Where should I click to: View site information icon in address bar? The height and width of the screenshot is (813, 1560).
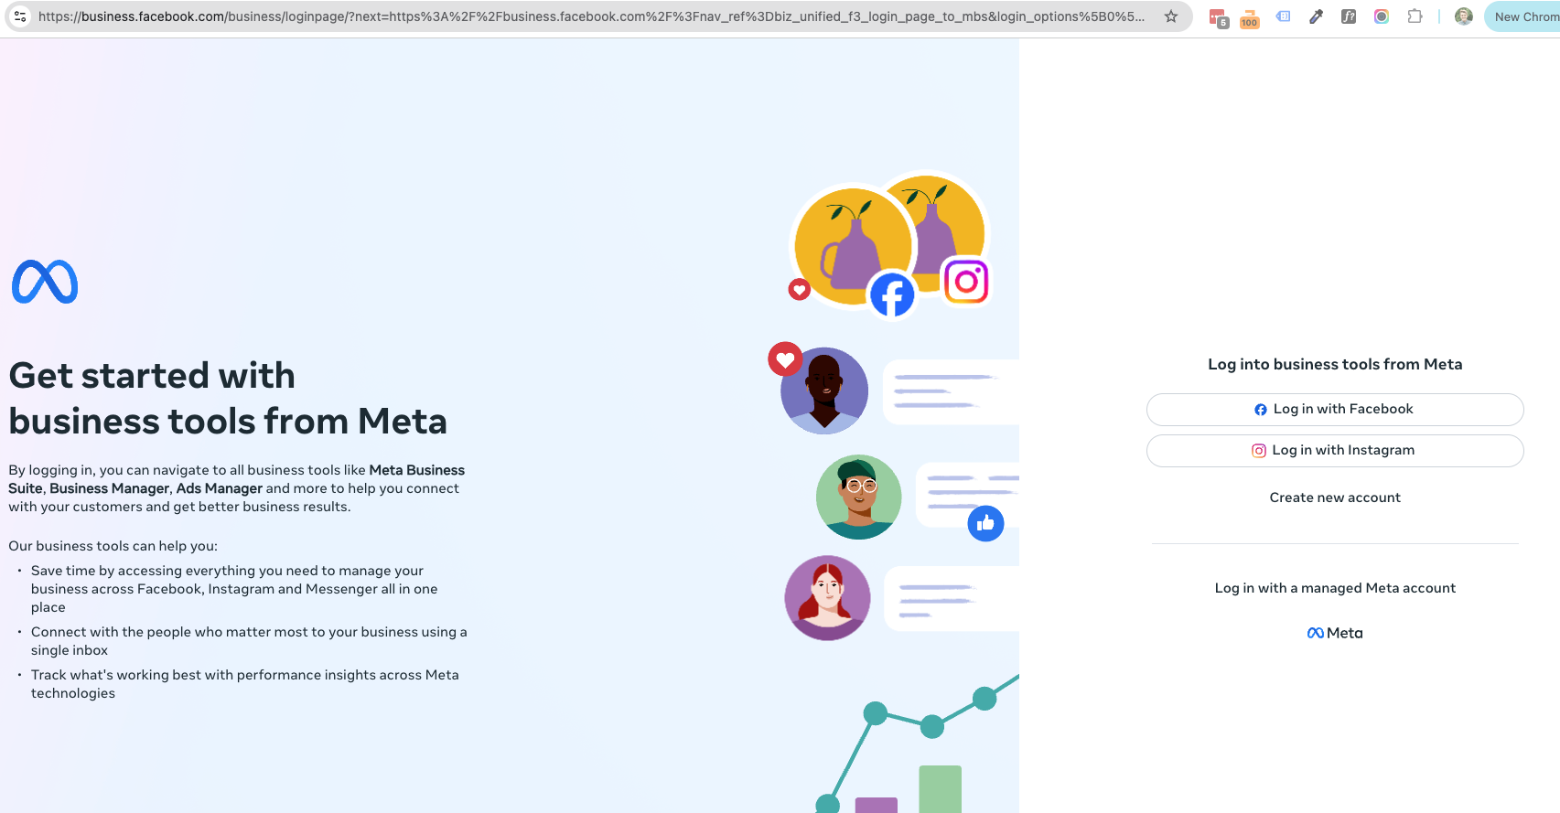click(20, 16)
